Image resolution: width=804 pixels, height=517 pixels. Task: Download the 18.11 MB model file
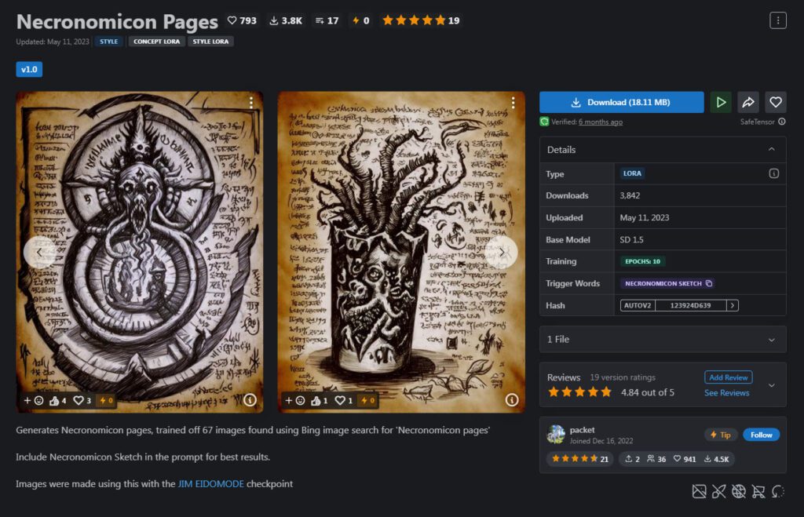(x=621, y=102)
